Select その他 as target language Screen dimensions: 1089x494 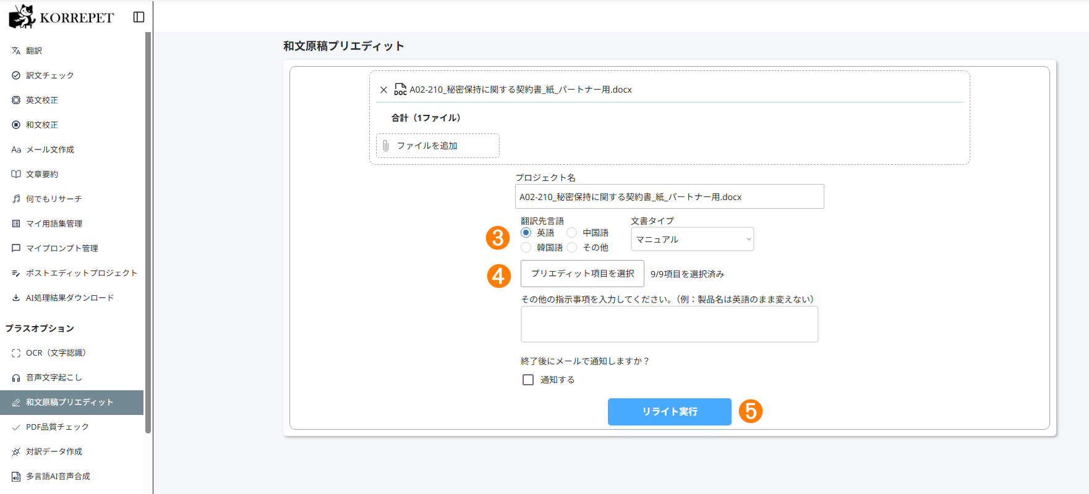click(x=572, y=248)
